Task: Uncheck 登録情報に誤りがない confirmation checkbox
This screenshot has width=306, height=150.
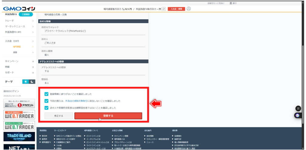Action: 46,94
